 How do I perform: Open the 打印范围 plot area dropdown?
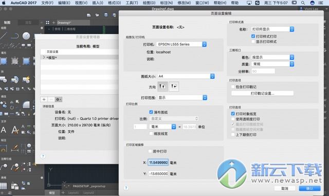[182, 97]
